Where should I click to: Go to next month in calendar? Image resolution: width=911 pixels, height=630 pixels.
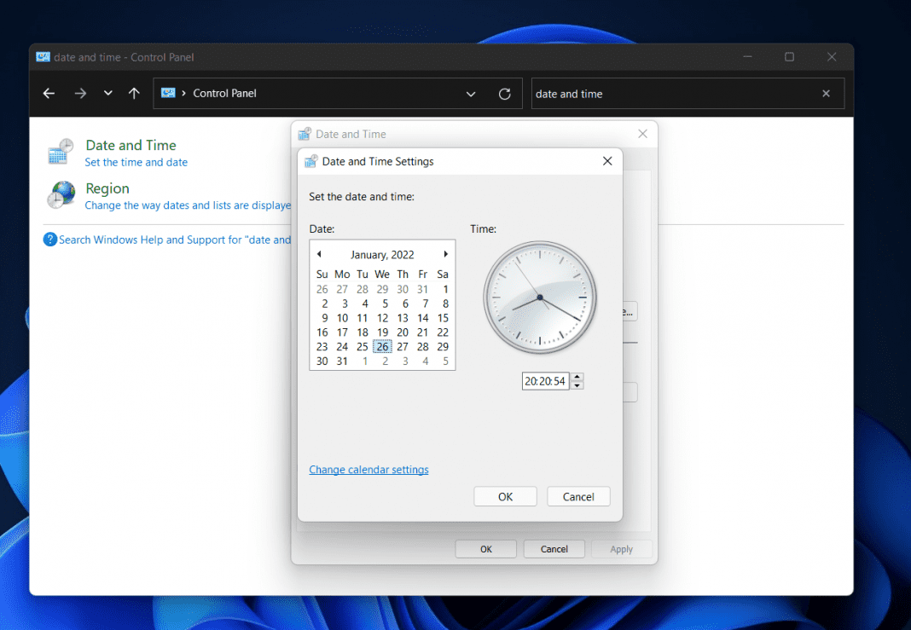coord(444,253)
